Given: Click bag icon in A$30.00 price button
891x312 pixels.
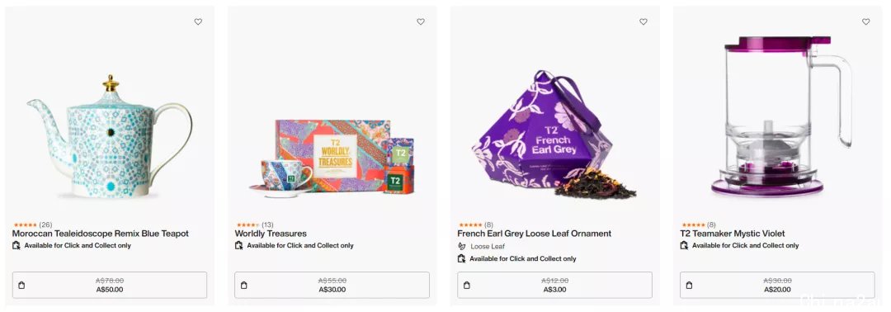Looking at the screenshot, I should [243, 286].
